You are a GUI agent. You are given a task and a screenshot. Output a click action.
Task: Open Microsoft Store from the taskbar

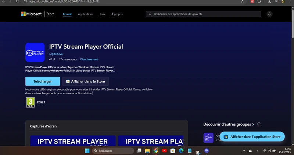click(173, 151)
